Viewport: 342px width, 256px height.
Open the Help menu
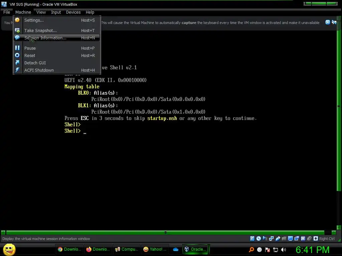[90, 12]
